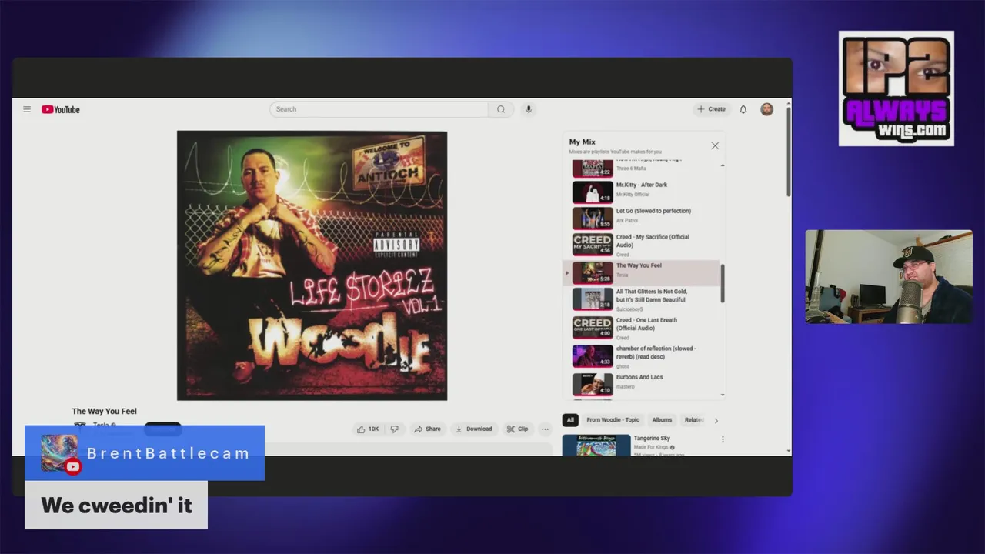Start voice search with the microphone

tap(529, 109)
